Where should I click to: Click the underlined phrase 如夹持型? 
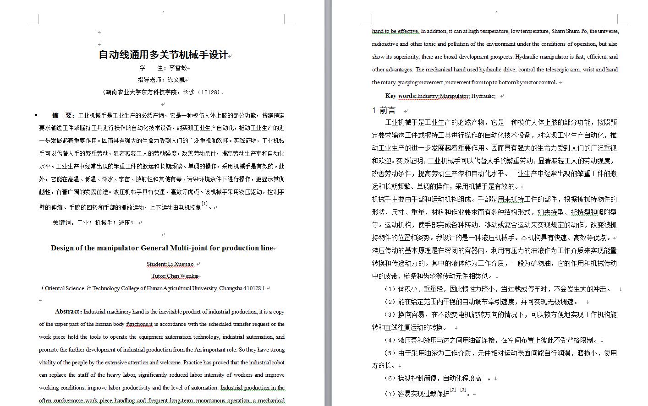point(550,212)
